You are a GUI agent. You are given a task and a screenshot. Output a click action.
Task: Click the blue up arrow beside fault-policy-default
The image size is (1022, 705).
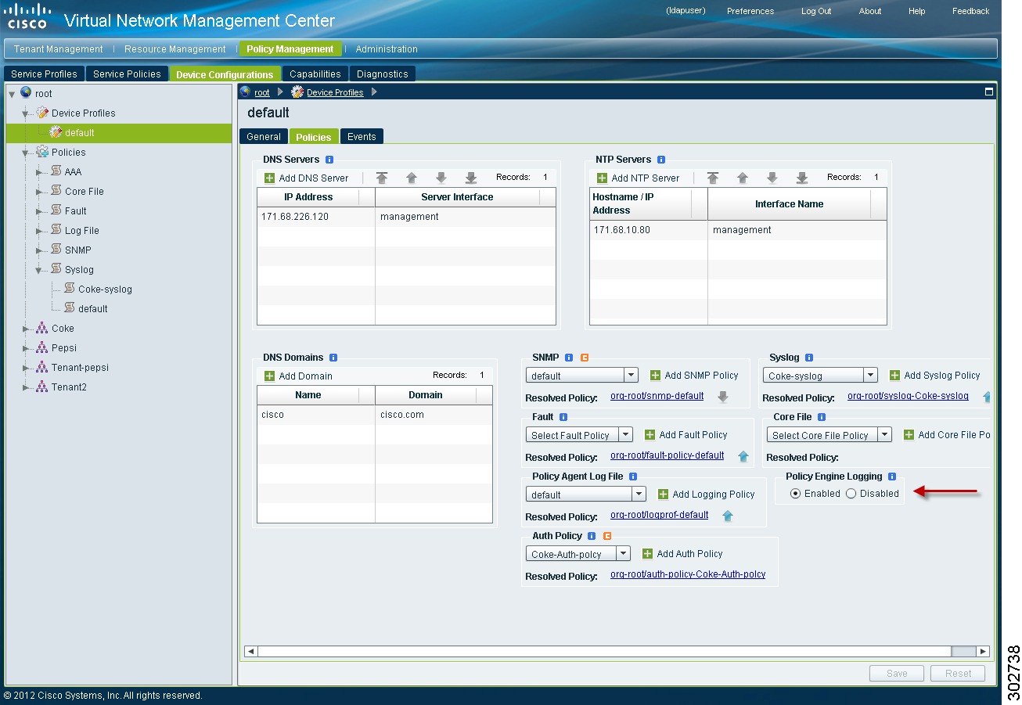coord(743,456)
